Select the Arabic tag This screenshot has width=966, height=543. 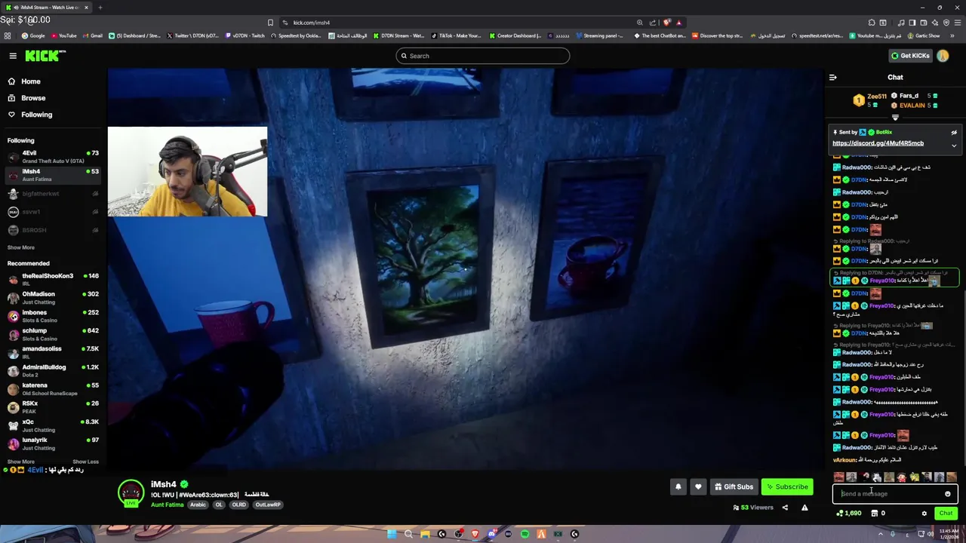coord(198,505)
